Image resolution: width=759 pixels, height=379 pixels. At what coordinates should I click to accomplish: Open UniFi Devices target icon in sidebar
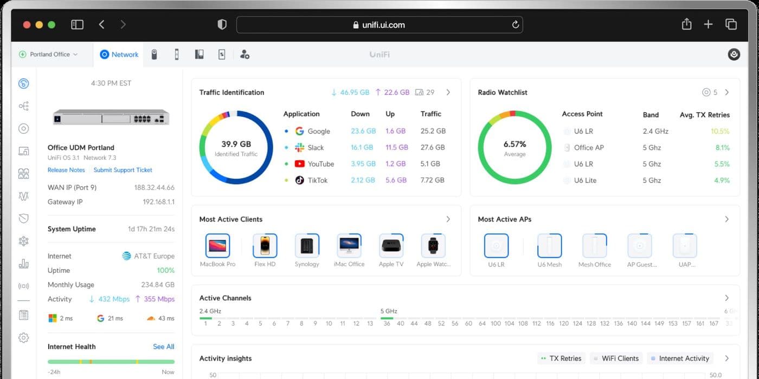coord(23,129)
